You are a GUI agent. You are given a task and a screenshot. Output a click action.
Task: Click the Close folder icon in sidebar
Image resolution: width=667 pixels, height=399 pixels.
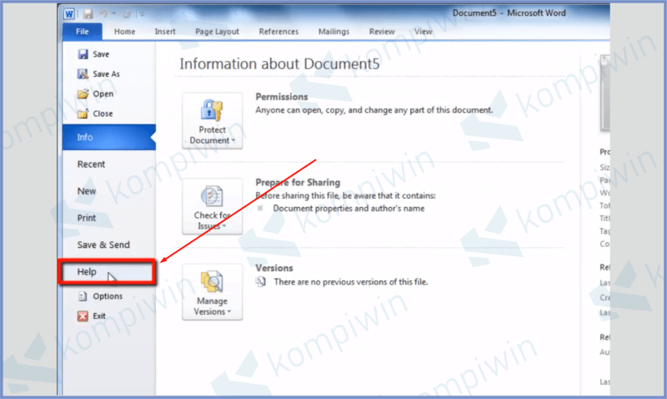click(83, 114)
